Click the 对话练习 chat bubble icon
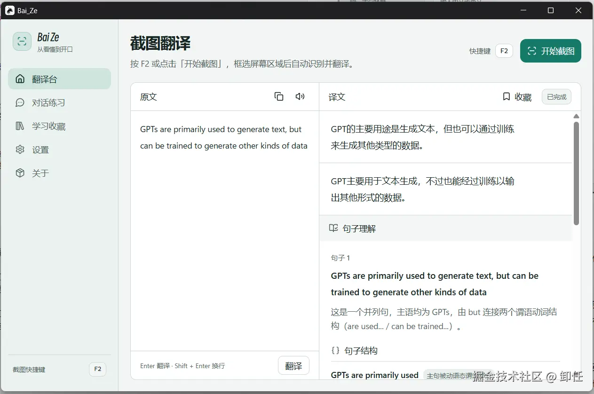 (20, 102)
